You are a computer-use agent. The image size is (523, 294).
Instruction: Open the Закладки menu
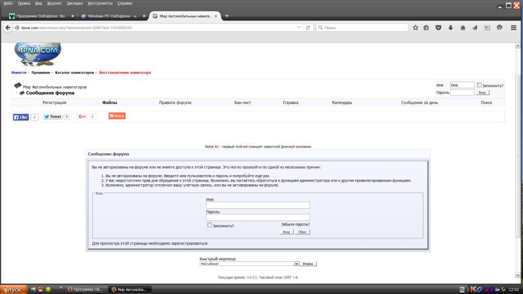click(74, 3)
